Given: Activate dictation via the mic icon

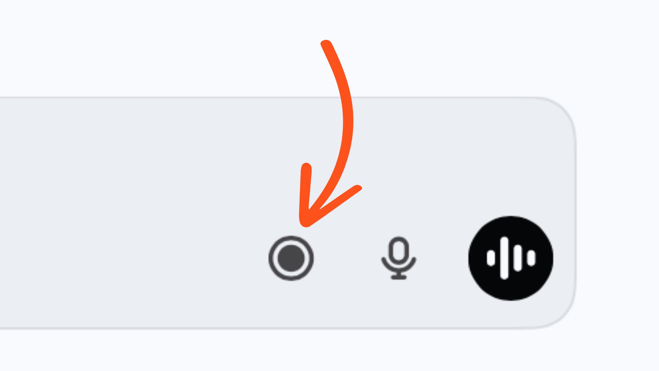Looking at the screenshot, I should 398,258.
